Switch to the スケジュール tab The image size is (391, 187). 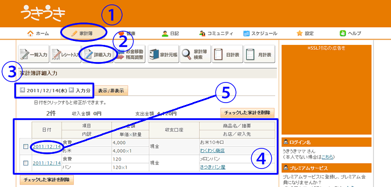coord(260,33)
